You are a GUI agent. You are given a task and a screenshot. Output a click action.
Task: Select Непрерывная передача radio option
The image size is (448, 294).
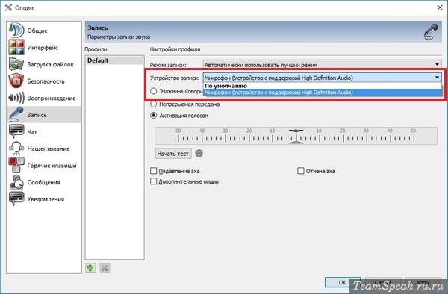click(154, 104)
